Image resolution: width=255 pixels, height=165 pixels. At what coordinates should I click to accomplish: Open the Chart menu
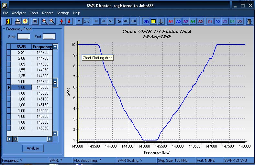(34, 13)
